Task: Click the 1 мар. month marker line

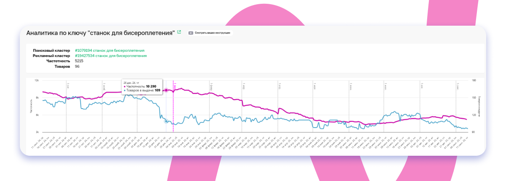Action: click(x=242, y=109)
